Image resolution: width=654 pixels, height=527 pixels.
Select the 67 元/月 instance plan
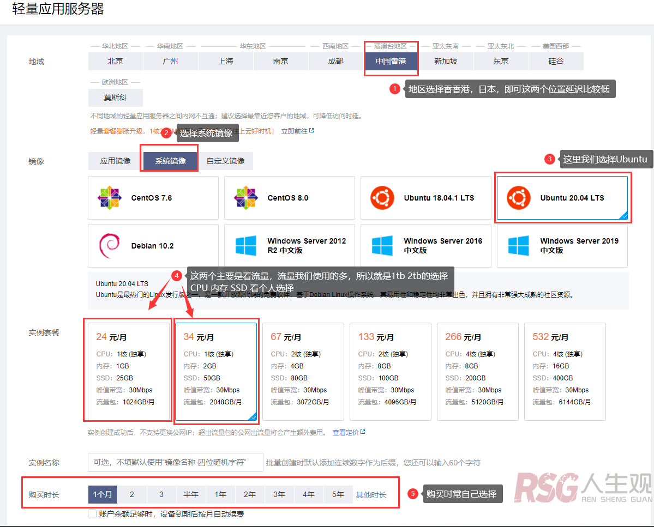303,372
